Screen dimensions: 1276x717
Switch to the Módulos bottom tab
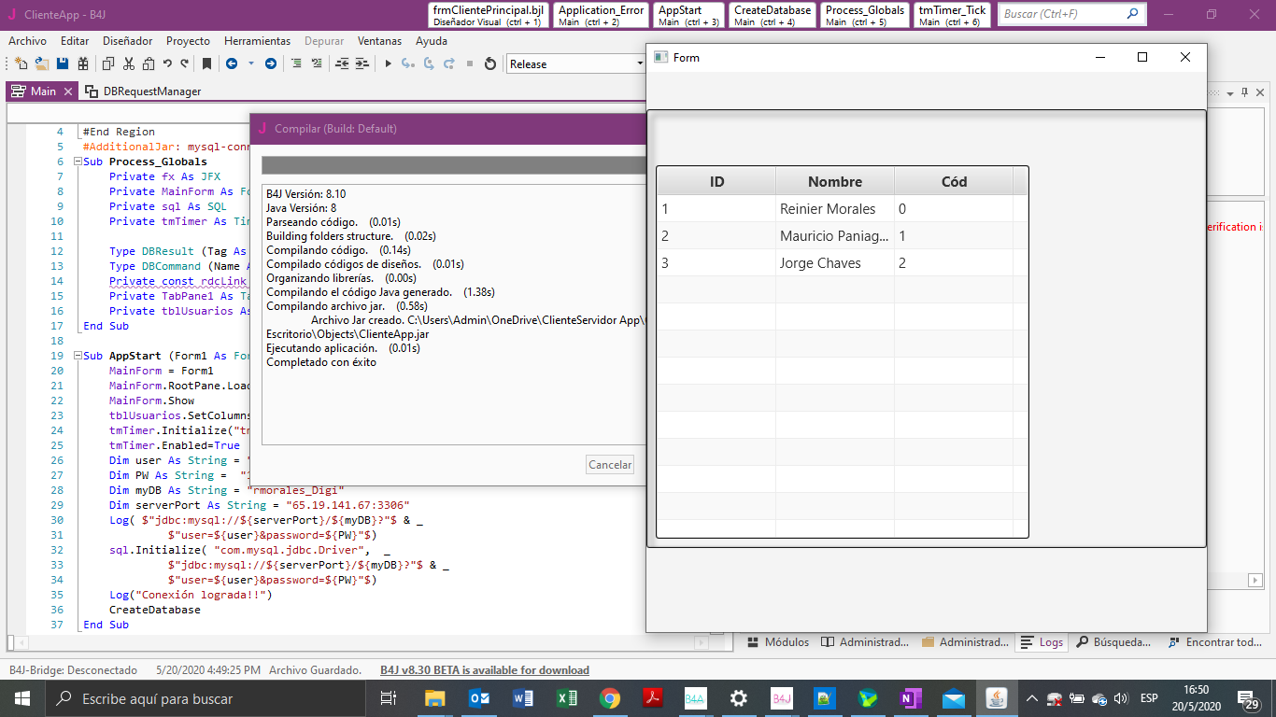(x=778, y=642)
